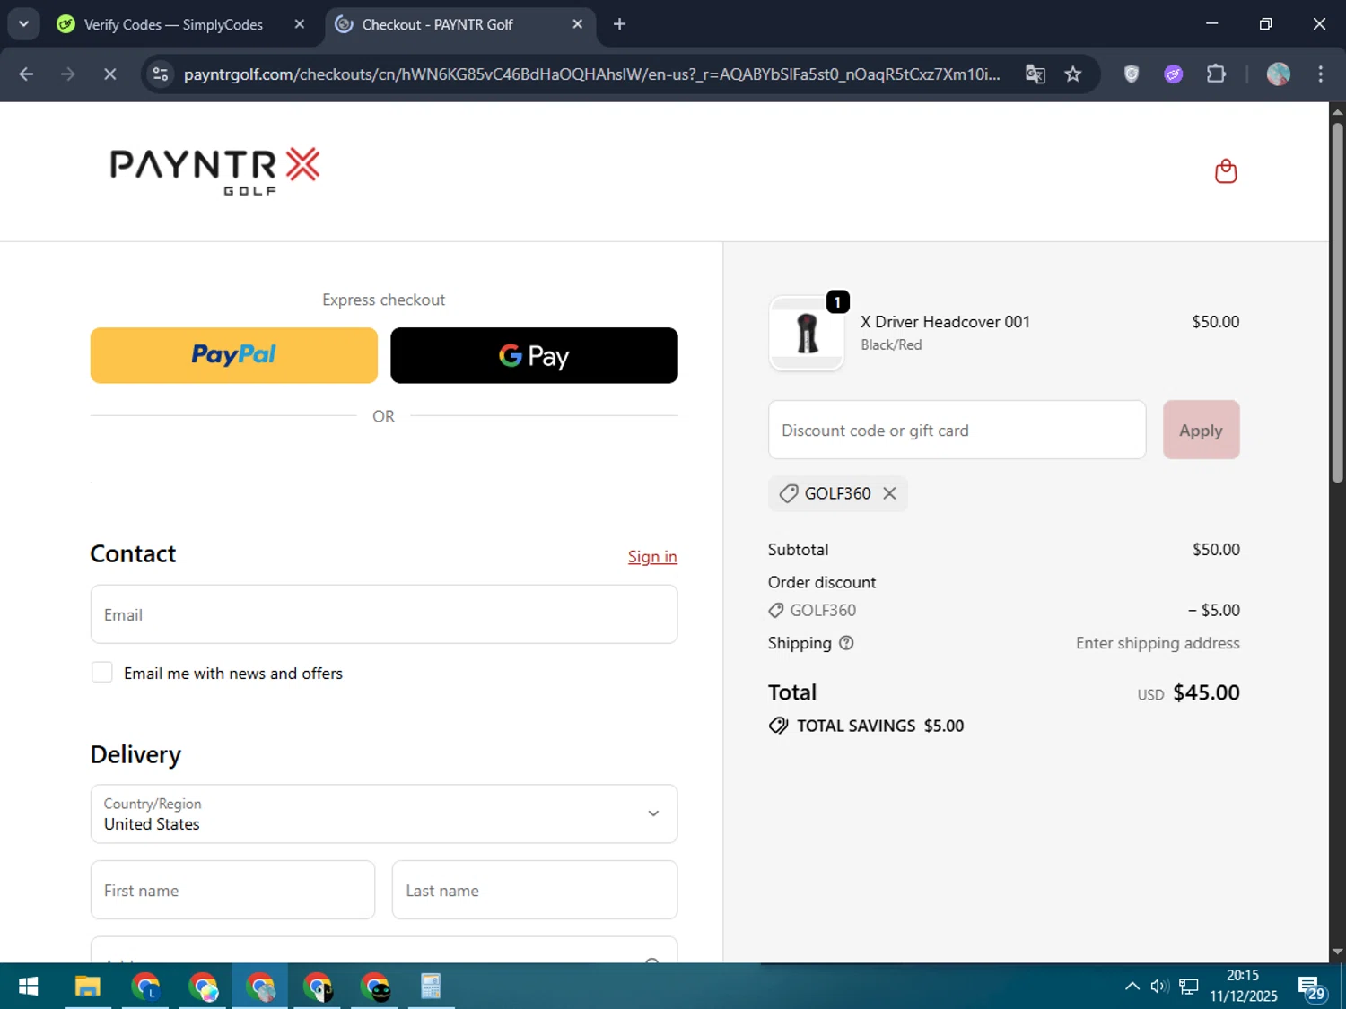Show hidden system tray icons

click(x=1132, y=987)
